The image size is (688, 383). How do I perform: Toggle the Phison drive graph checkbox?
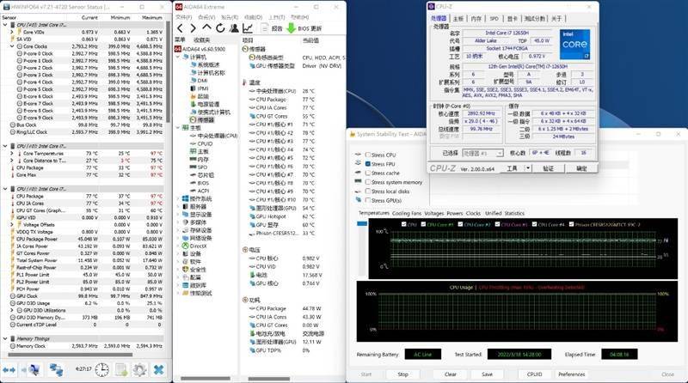571,224
